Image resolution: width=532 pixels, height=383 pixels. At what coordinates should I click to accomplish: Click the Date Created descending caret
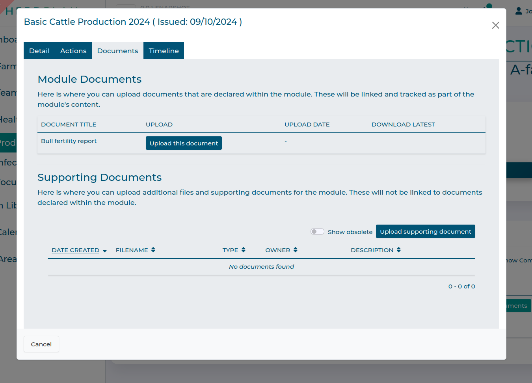pos(104,251)
